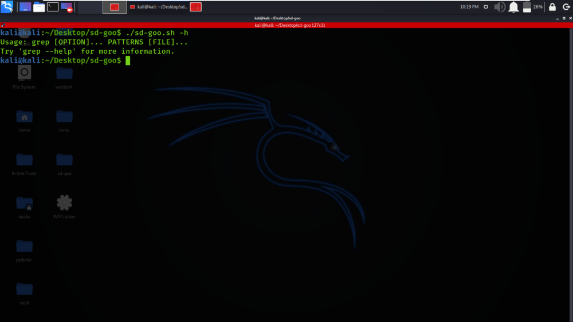Click the red terminal tab title bar
Image resolution: width=573 pixels, height=322 pixels.
tap(286, 25)
